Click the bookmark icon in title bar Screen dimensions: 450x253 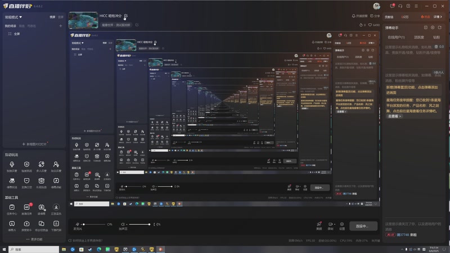coord(408,6)
